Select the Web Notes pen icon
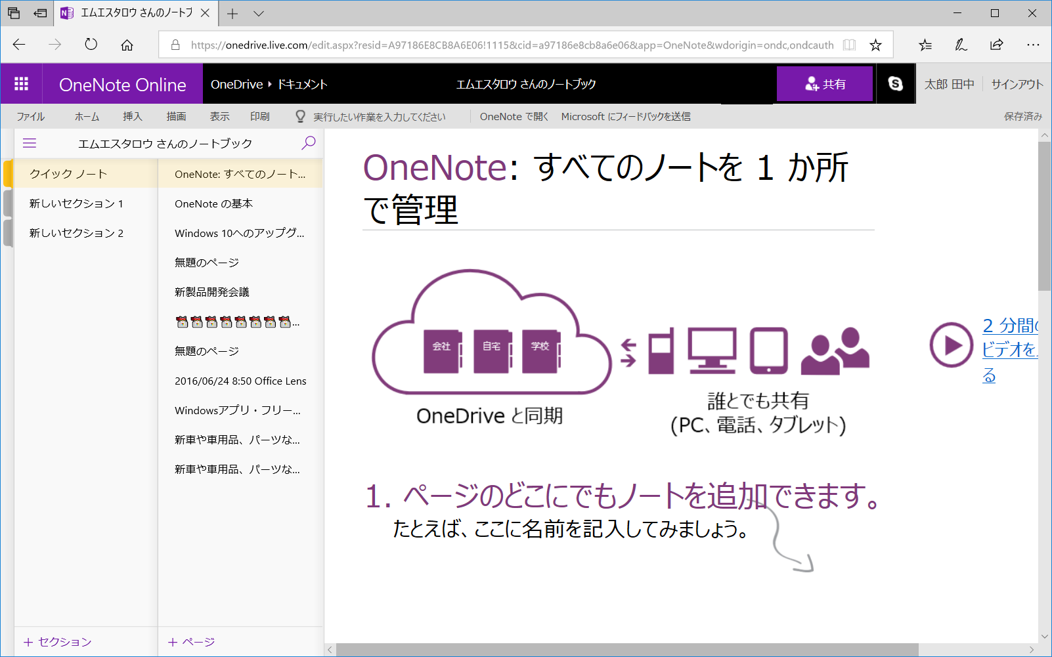The height and width of the screenshot is (657, 1052). pyautogui.click(x=960, y=45)
